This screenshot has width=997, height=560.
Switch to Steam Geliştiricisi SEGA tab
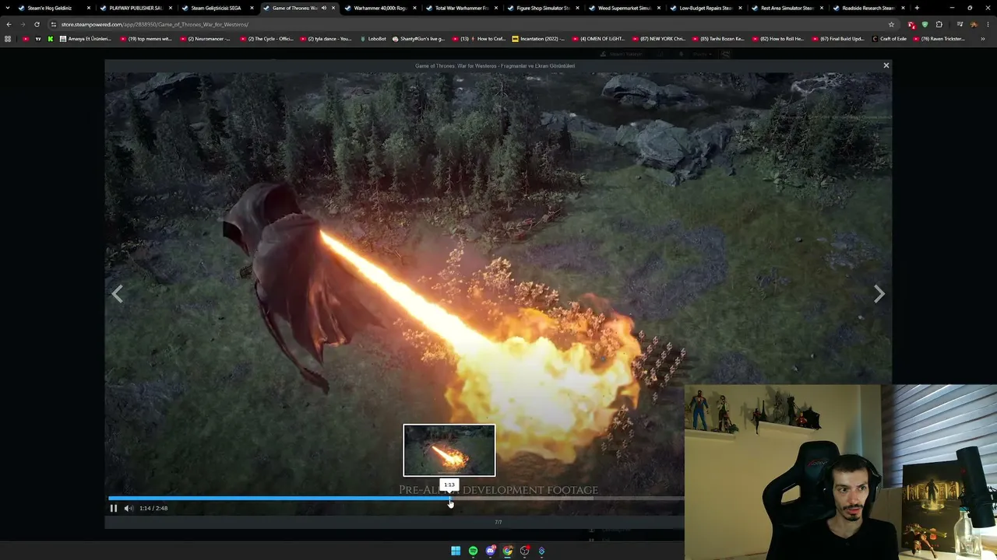pyautogui.click(x=216, y=8)
